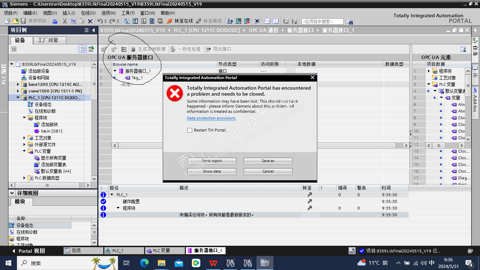Switch to the PLC 变量 editor tab at bottom

coord(164,251)
